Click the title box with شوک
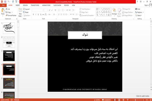 pyautogui.click(x=85, y=35)
